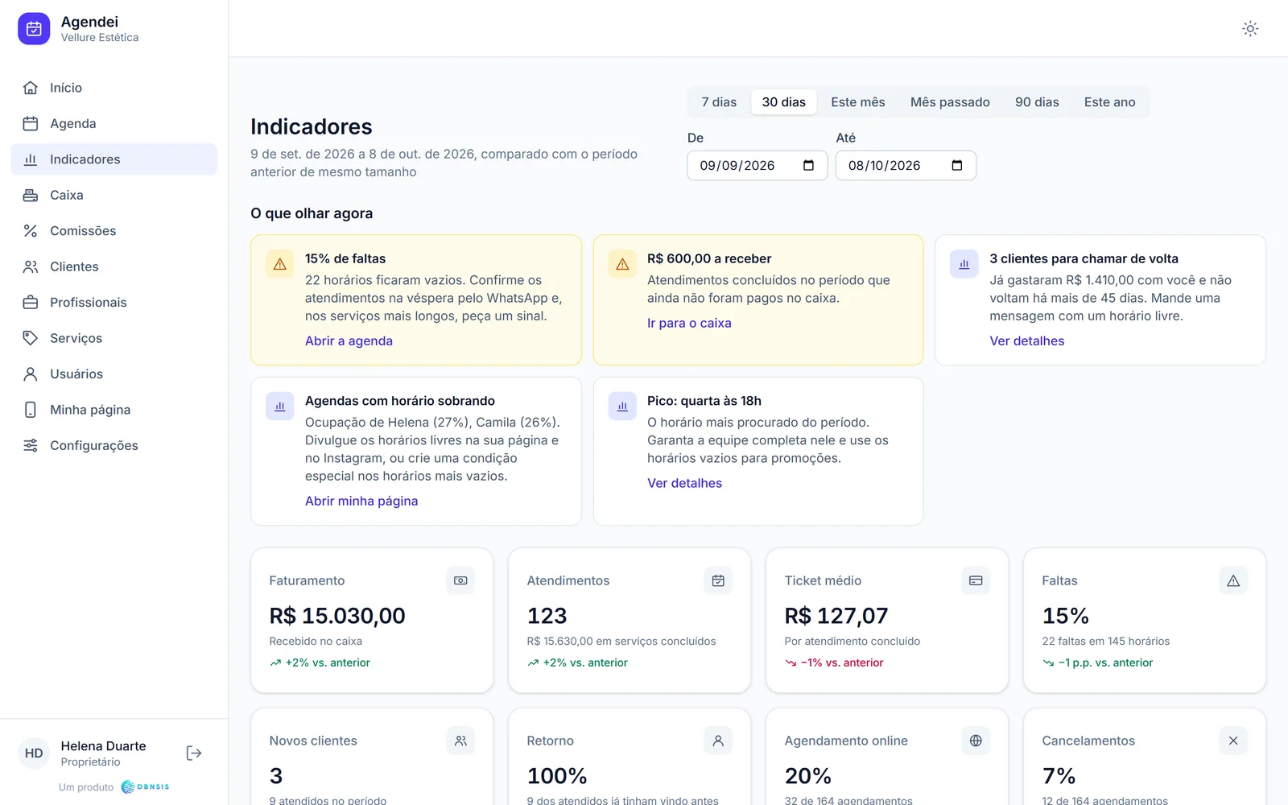
Task: Click the Usuários person icon
Action: [31, 374]
